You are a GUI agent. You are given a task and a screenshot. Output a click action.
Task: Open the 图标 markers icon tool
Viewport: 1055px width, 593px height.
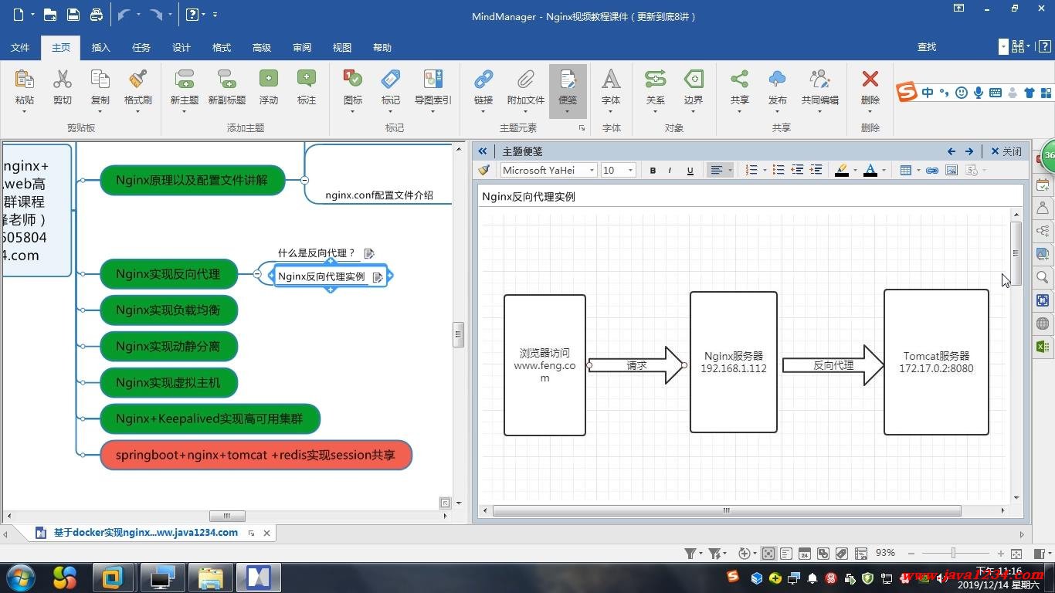pos(353,80)
